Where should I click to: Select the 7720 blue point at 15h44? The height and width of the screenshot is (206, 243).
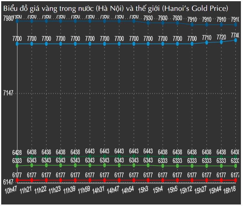221,42
